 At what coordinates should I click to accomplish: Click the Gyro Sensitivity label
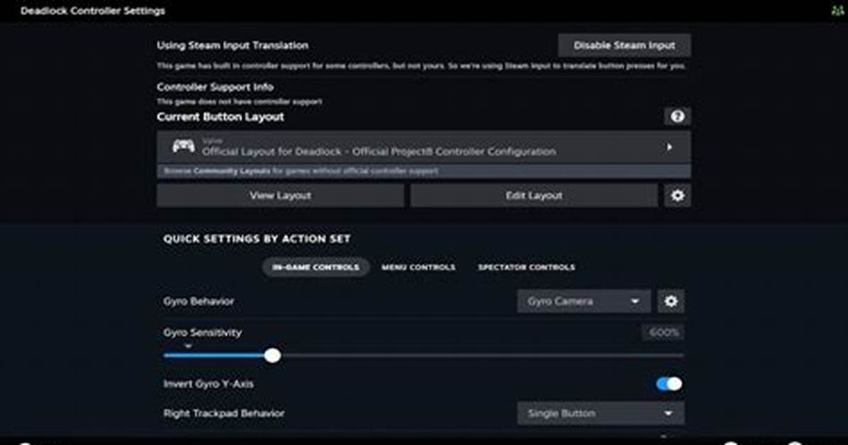pos(202,332)
